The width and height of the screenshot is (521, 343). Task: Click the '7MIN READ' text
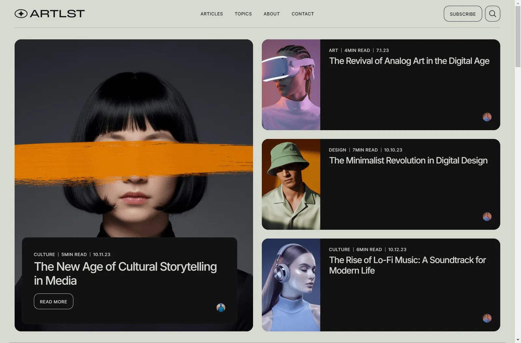click(x=365, y=150)
